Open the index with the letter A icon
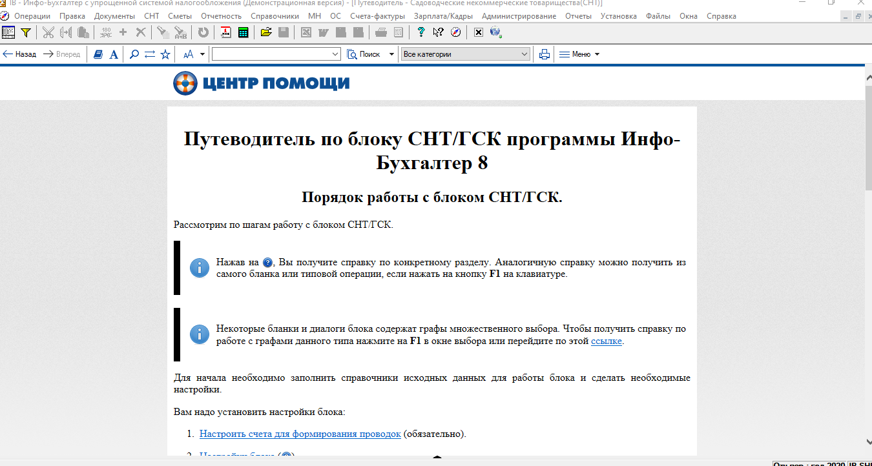 tap(114, 54)
